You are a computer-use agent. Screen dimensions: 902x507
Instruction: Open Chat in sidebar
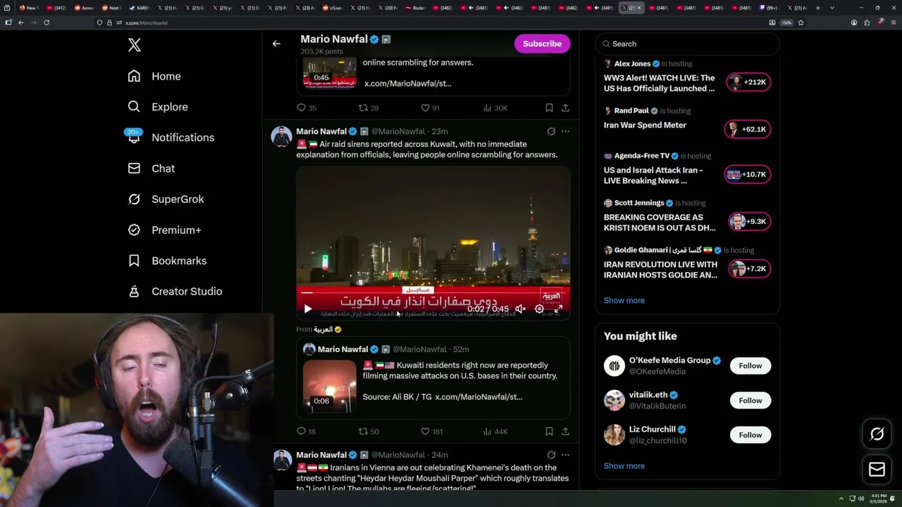pyautogui.click(x=151, y=168)
